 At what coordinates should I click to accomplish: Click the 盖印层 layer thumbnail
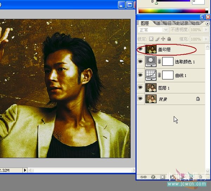click(x=151, y=49)
